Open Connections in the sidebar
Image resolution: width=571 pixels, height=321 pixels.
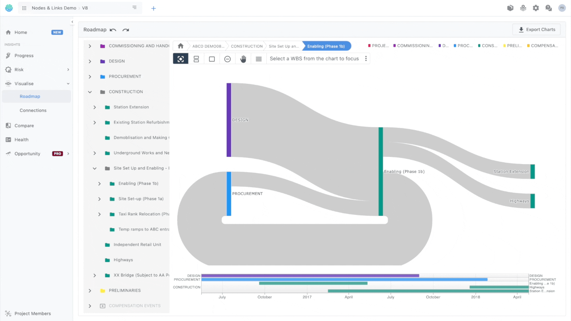(x=33, y=111)
